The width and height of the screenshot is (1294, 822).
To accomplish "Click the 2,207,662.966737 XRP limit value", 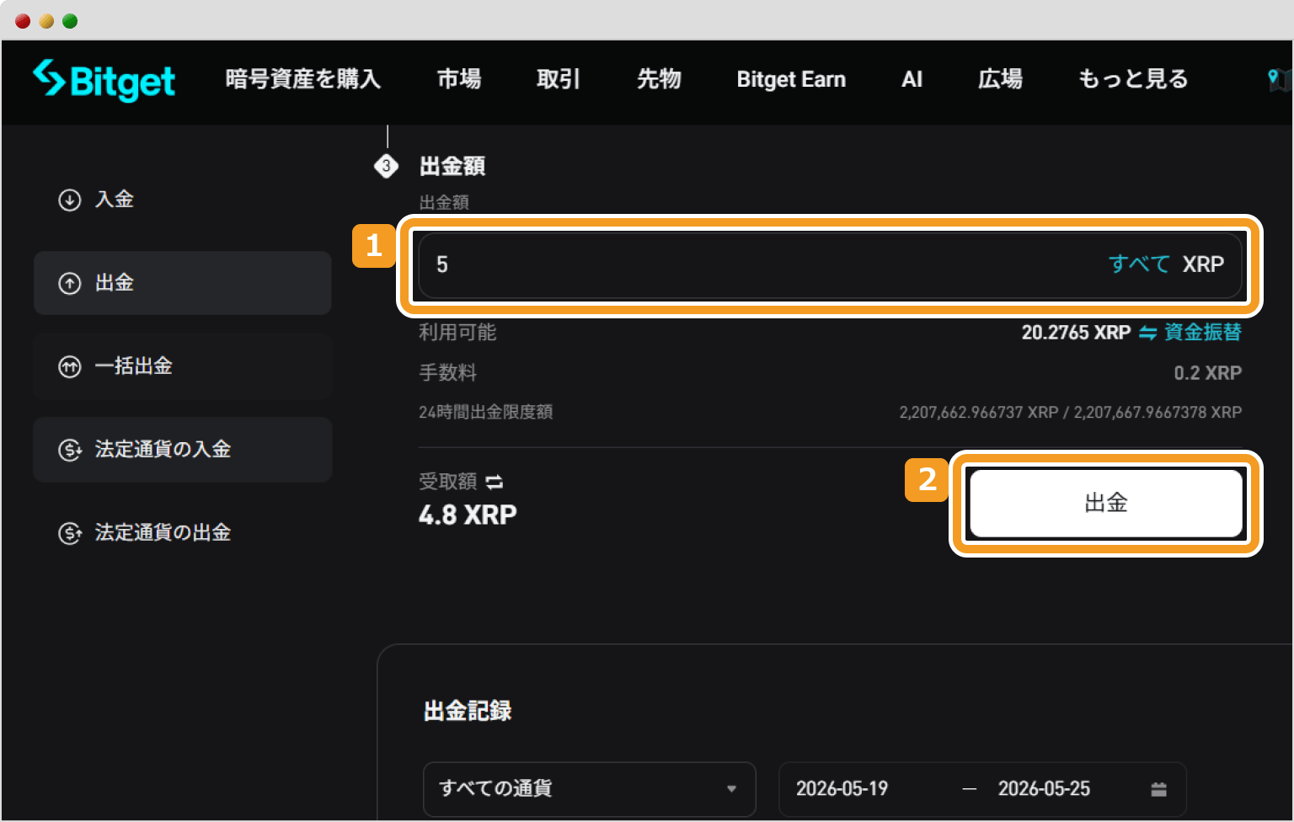I will click(x=978, y=413).
